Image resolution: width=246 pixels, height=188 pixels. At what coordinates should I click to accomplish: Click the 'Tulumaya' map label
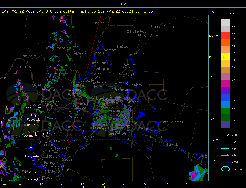tap(102, 68)
